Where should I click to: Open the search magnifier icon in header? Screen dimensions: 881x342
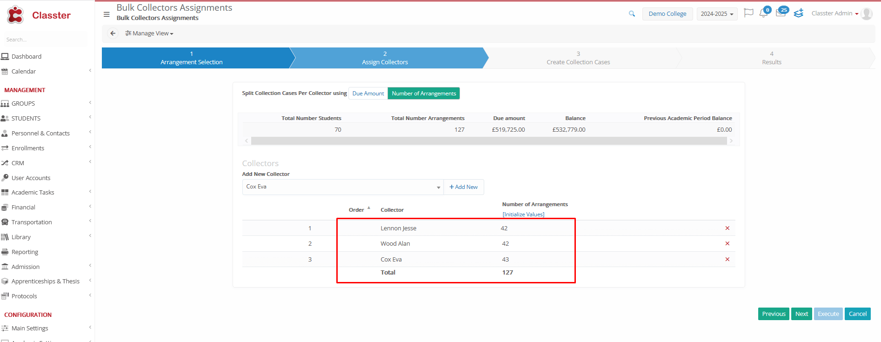click(x=632, y=14)
